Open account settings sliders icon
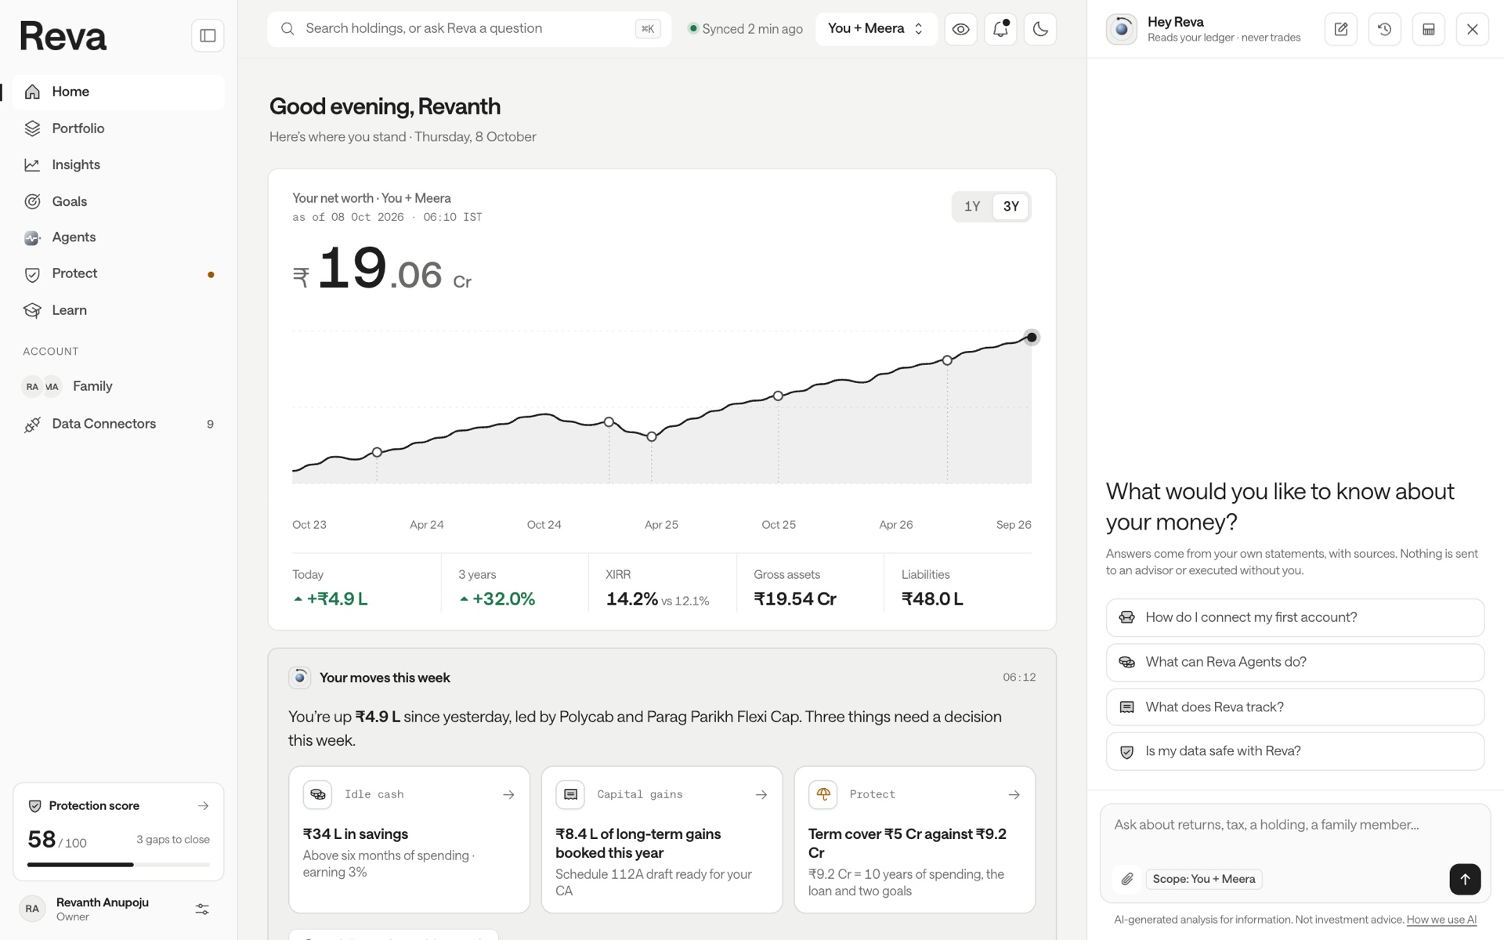The image size is (1504, 940). point(202,909)
